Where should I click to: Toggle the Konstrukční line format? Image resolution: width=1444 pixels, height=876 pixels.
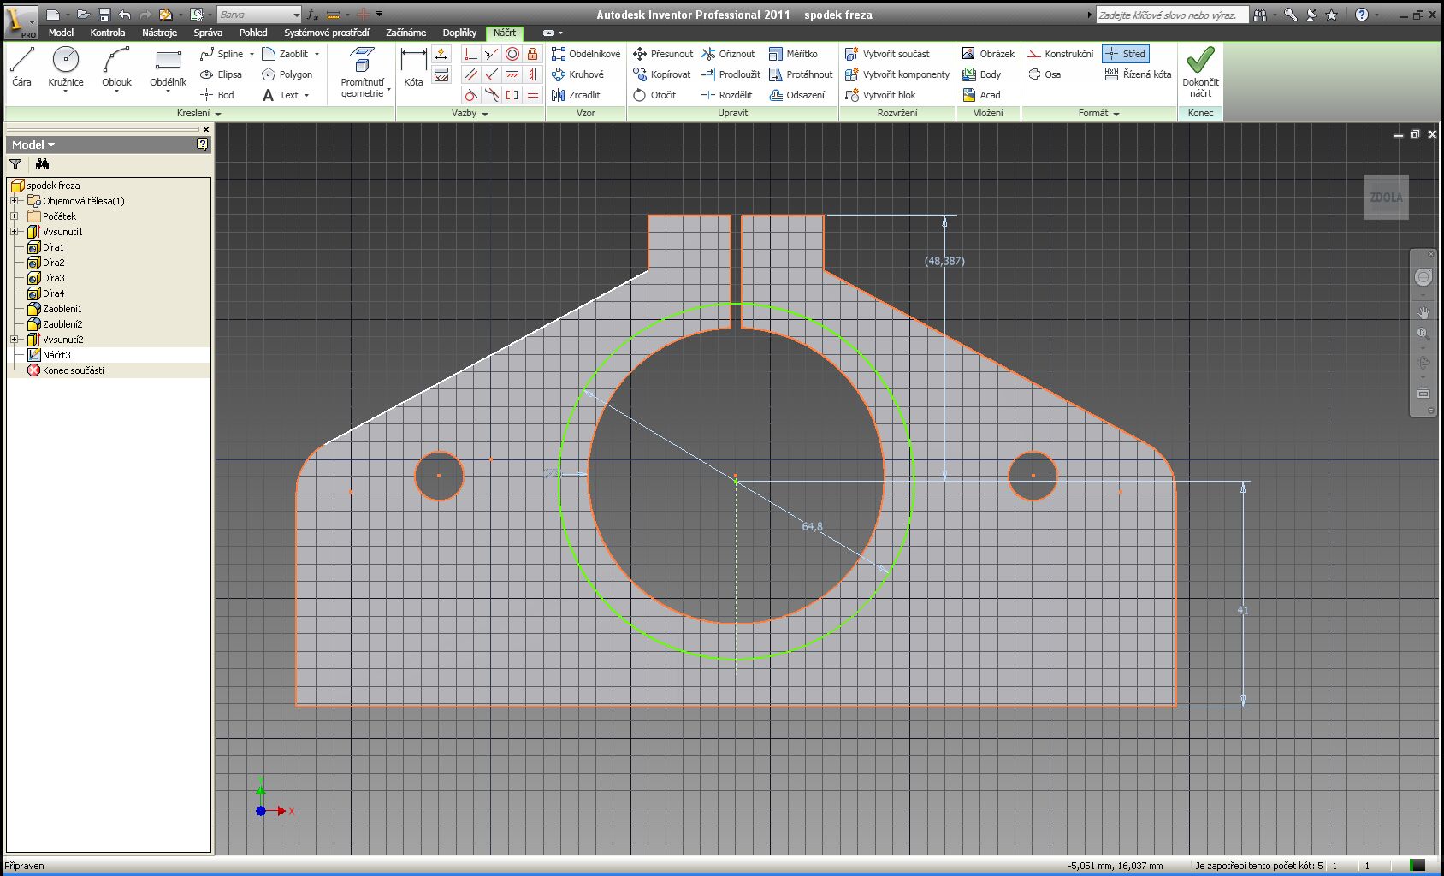pos(1061,54)
